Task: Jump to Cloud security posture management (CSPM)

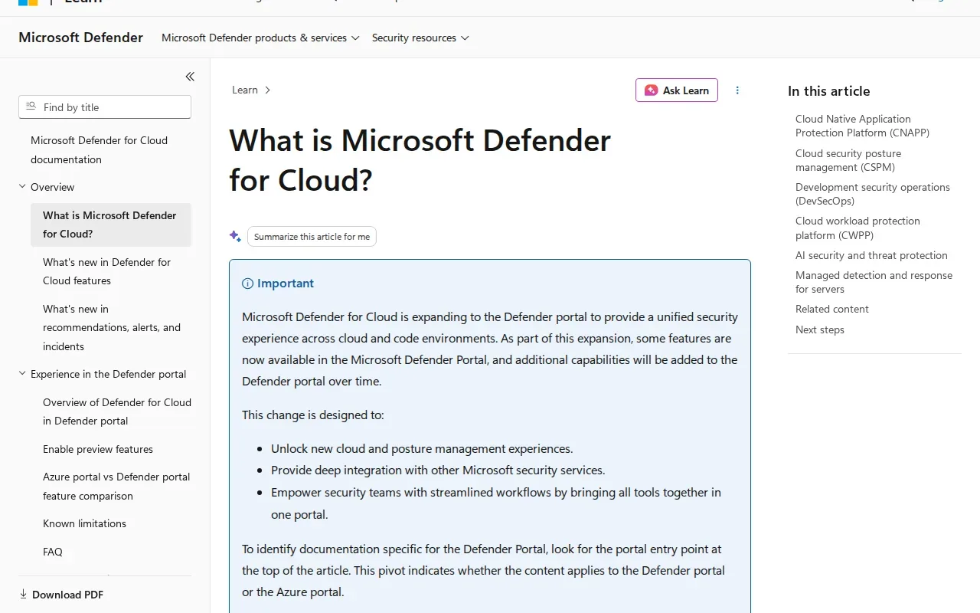Action: tap(848, 160)
